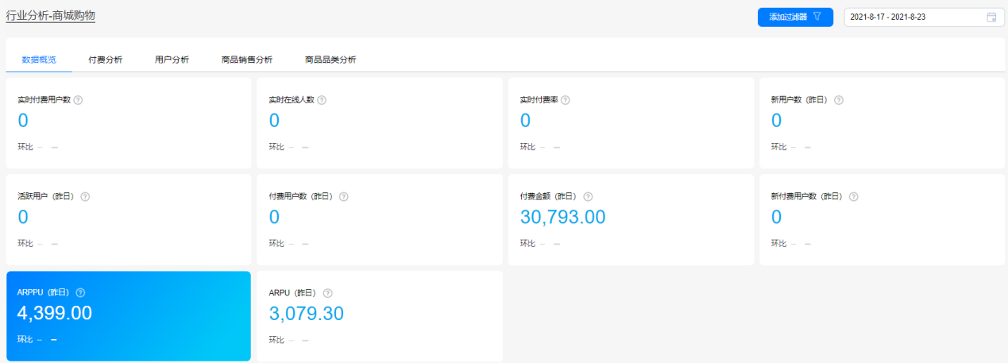The image size is (1008, 363).
Task: Click help icon beside ARPPU (昨日)
Action: pyautogui.click(x=80, y=292)
